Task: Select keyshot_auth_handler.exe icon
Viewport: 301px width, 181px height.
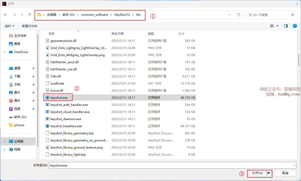Action: pyautogui.click(x=47, y=105)
